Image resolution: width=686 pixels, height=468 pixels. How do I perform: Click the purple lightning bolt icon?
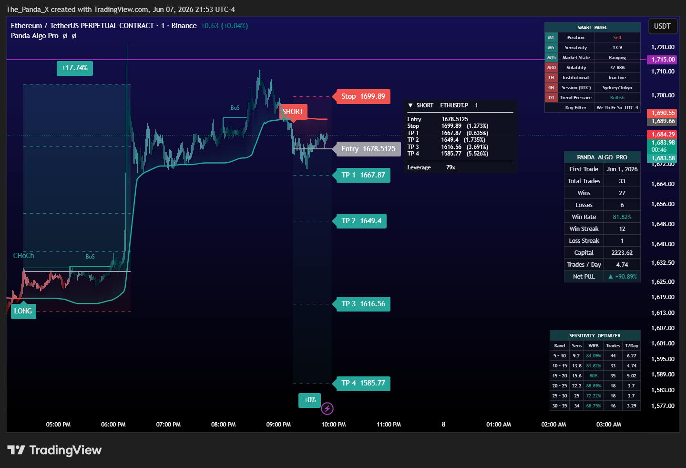pyautogui.click(x=327, y=408)
